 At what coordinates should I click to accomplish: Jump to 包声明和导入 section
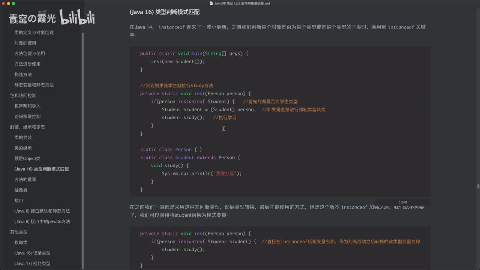click(x=27, y=106)
